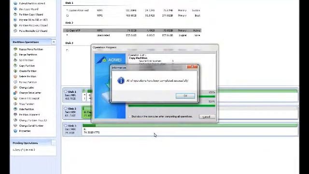The width and height of the screenshot is (309, 174).
Task: Tick shut down computer after completing checkbox
Action: click(x=129, y=116)
